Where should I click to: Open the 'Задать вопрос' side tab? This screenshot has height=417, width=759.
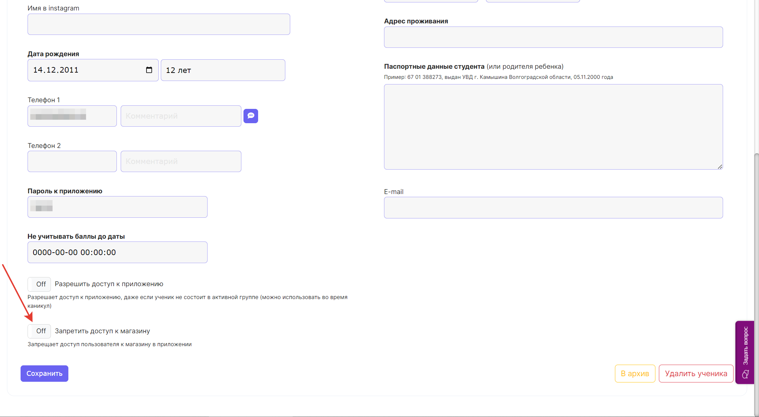745,352
